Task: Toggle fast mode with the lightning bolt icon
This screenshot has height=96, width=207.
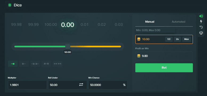Action: 201,22
